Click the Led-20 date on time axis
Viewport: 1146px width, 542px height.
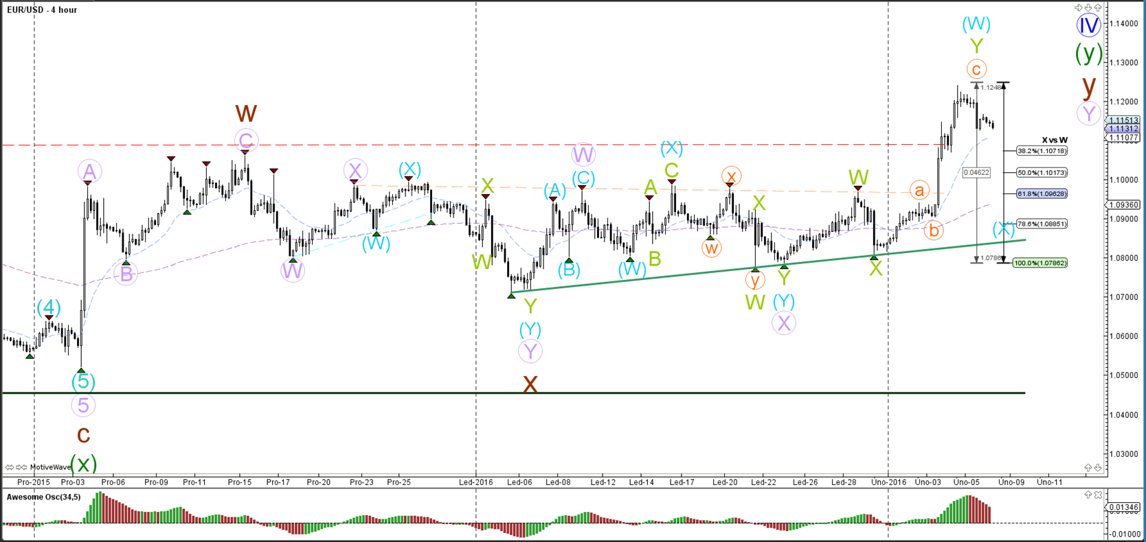coord(725,482)
